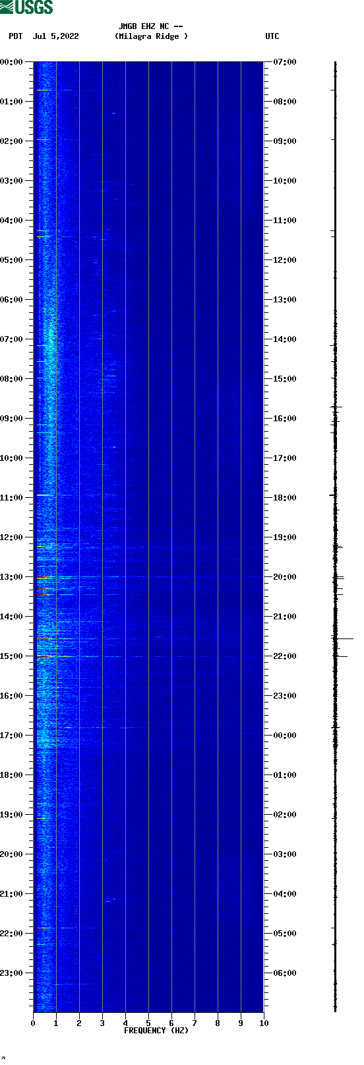Select the station title JMGB EHZ NC --
Screen dimensions: 364x1065
point(151,26)
